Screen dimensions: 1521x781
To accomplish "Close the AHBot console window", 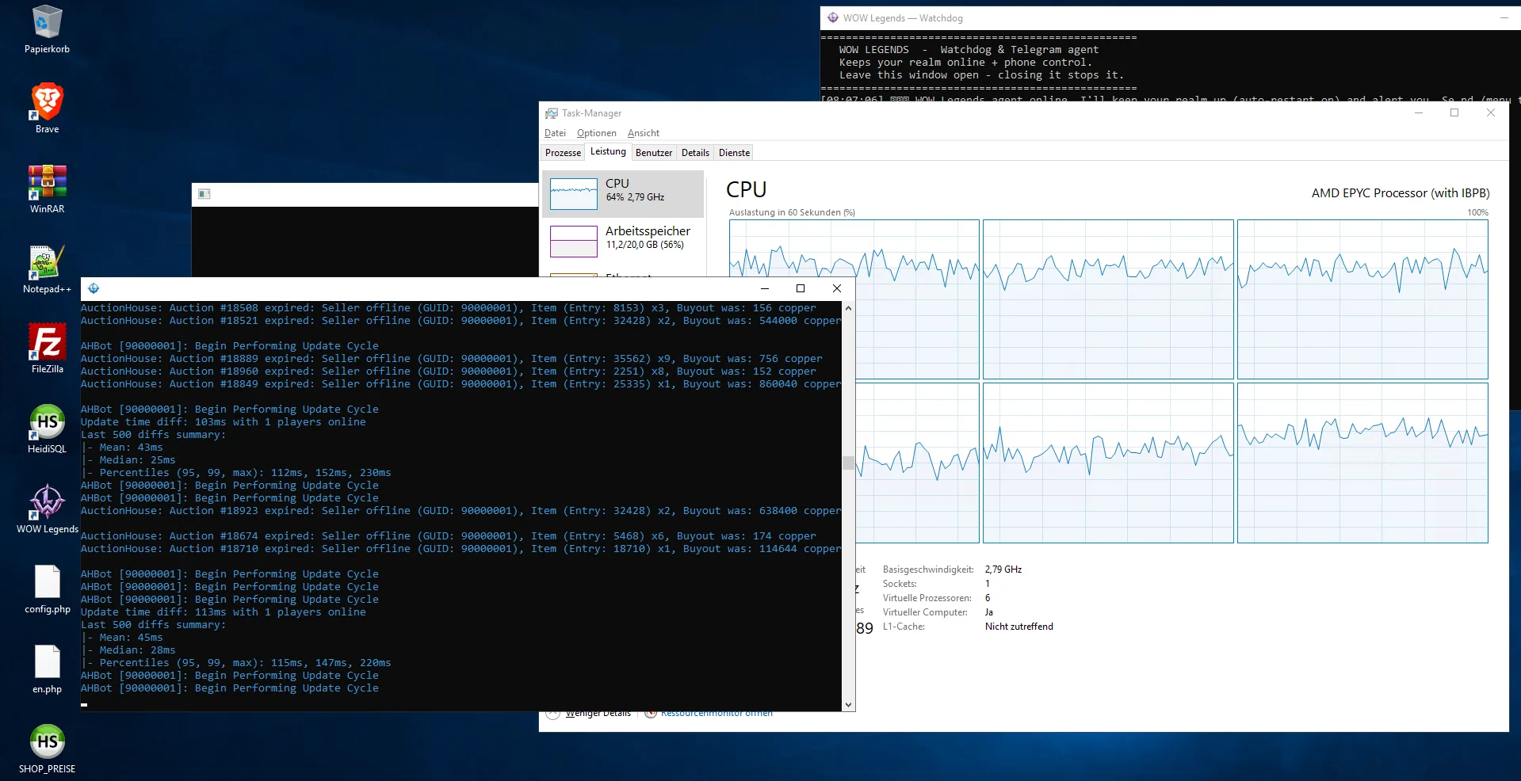I will pyautogui.click(x=837, y=288).
